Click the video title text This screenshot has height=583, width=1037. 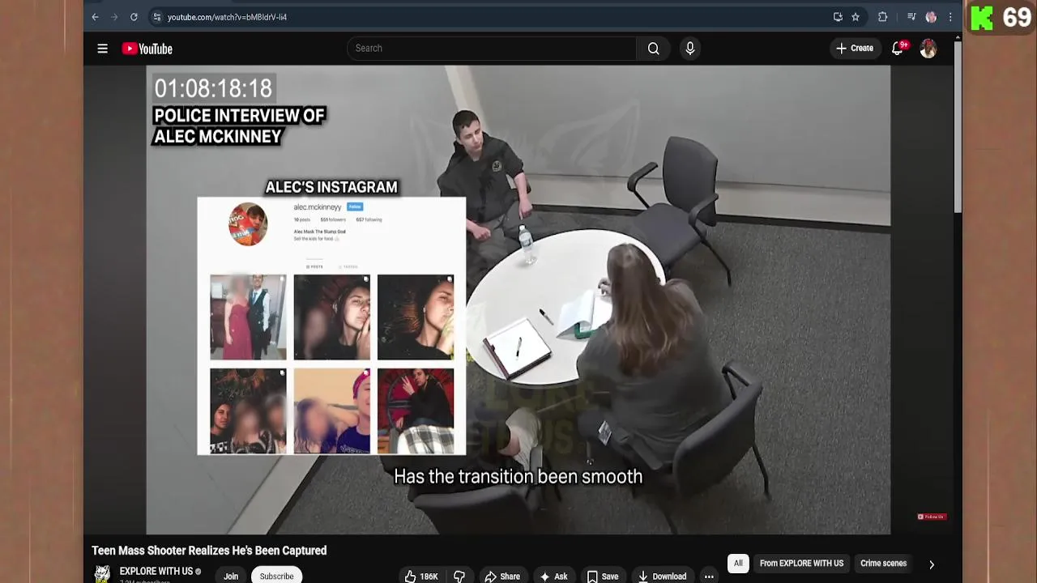pyautogui.click(x=209, y=551)
